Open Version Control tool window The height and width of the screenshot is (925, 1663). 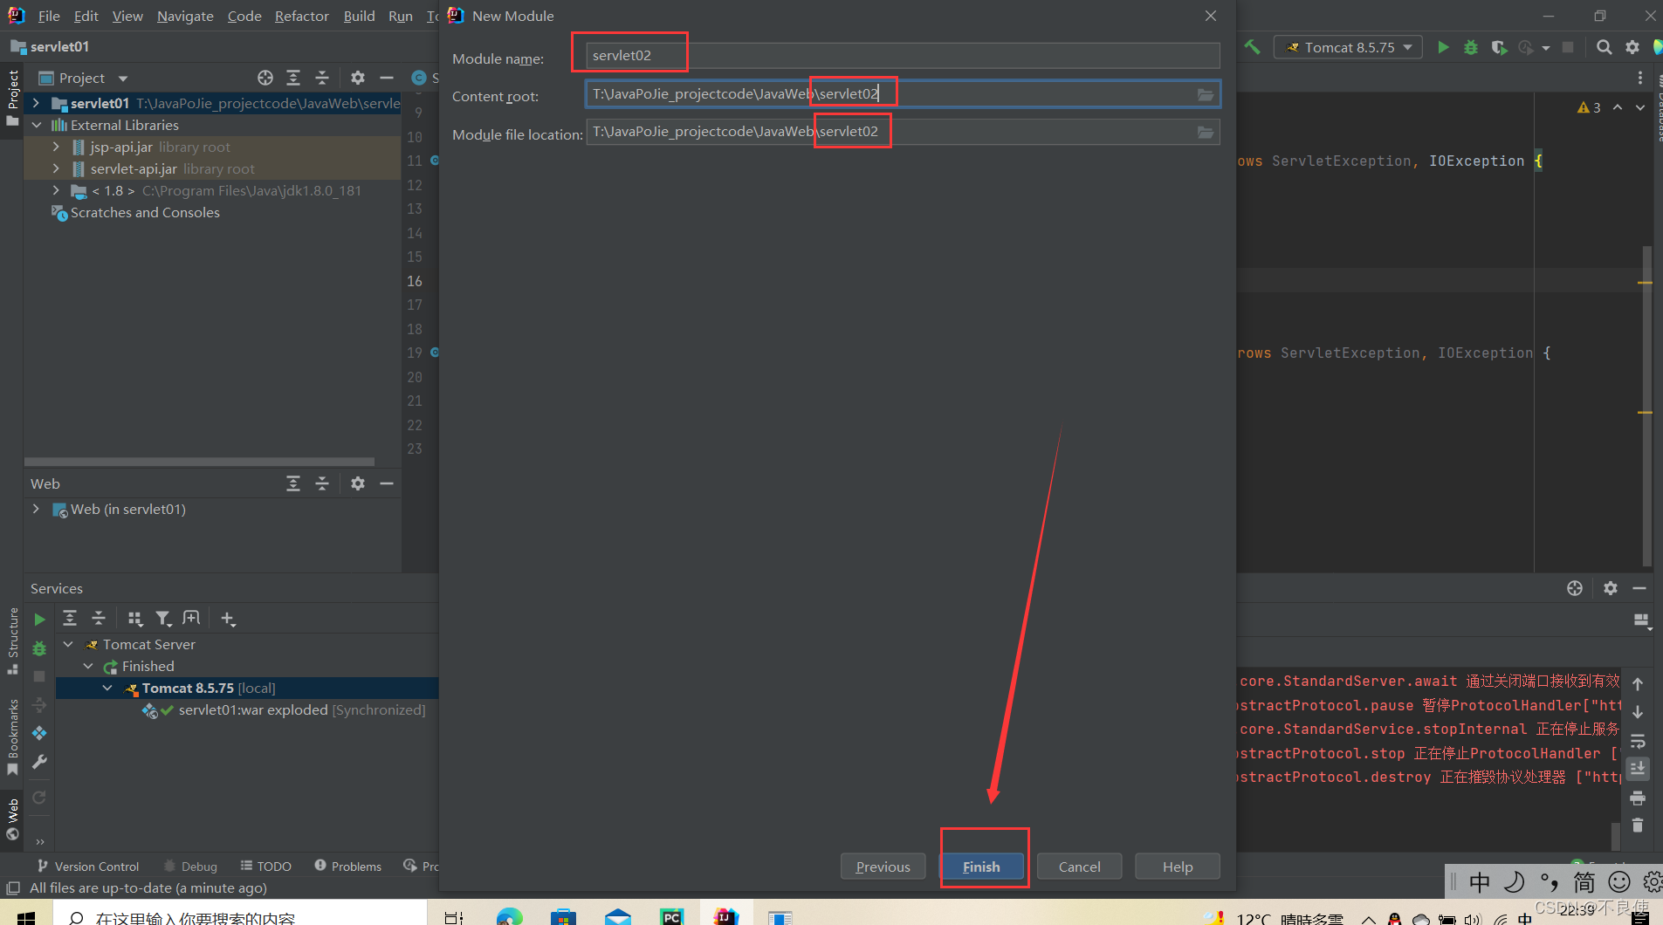pyautogui.click(x=88, y=867)
